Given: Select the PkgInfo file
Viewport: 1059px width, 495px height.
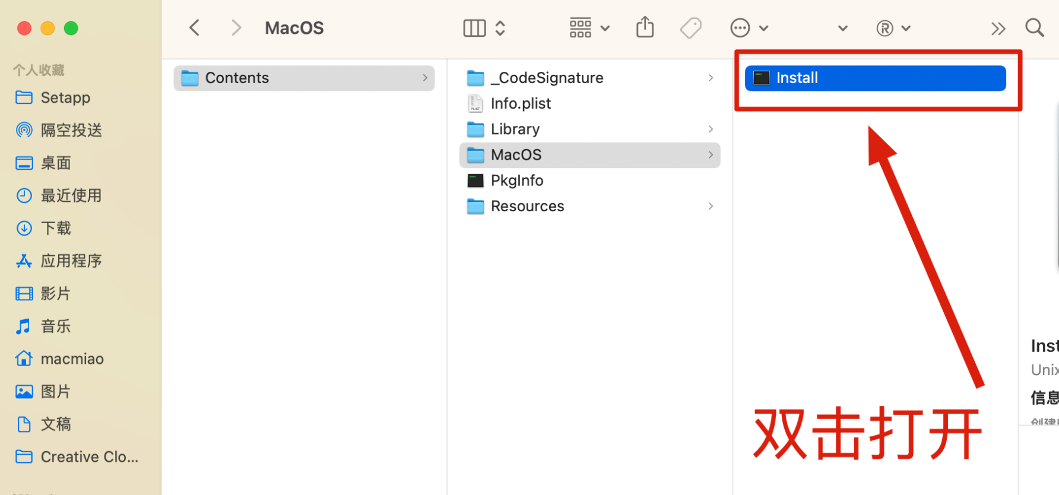Looking at the screenshot, I should (590, 180).
